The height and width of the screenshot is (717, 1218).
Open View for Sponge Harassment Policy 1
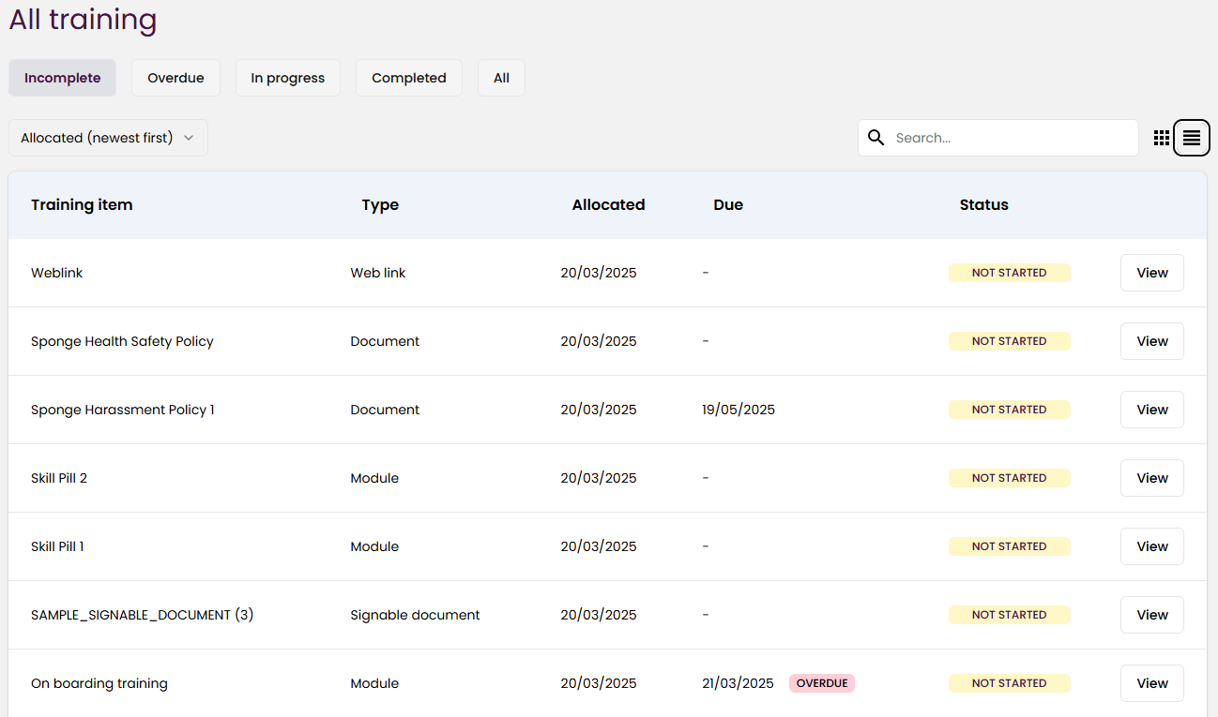click(x=1151, y=410)
